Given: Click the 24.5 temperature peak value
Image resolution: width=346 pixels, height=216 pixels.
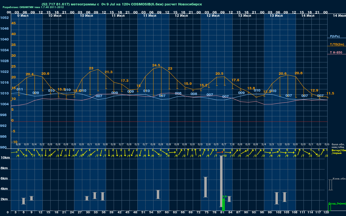Looking at the screenshot, I should [x=156, y=65].
